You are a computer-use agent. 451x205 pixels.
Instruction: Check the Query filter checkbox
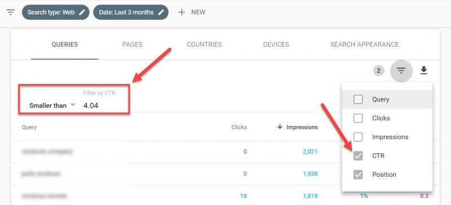[x=358, y=100]
